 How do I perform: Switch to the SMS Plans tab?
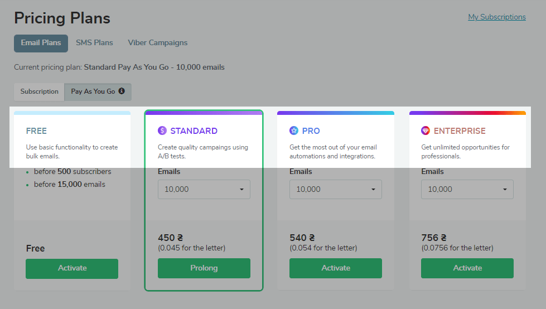(94, 43)
